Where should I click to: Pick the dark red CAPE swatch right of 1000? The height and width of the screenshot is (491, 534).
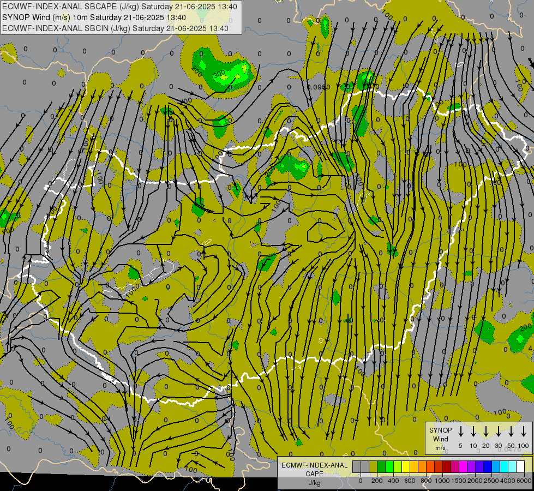pos(447,466)
